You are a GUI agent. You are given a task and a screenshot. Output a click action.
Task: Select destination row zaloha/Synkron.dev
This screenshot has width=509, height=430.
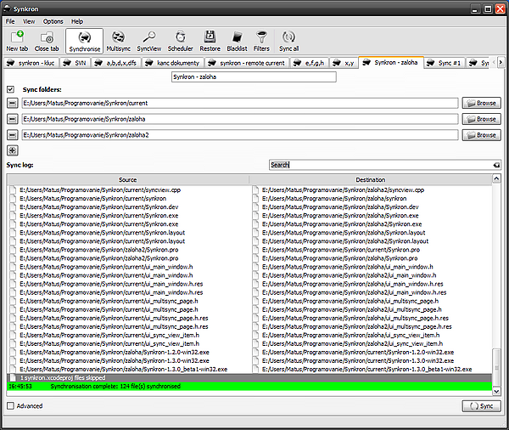tap(340, 207)
